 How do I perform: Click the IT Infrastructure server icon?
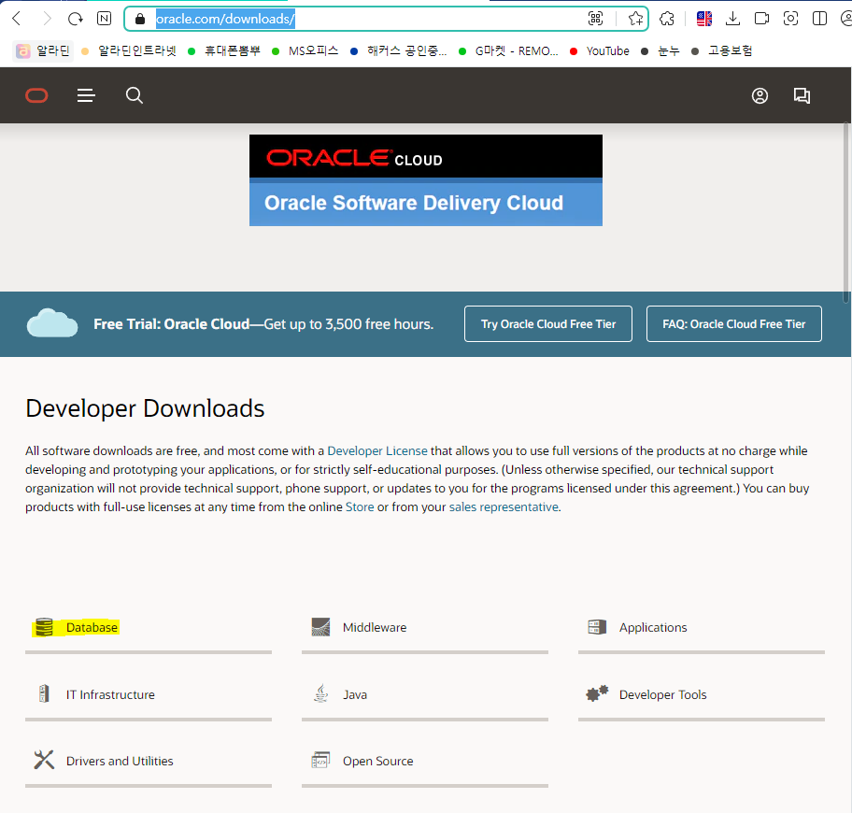[x=44, y=694]
